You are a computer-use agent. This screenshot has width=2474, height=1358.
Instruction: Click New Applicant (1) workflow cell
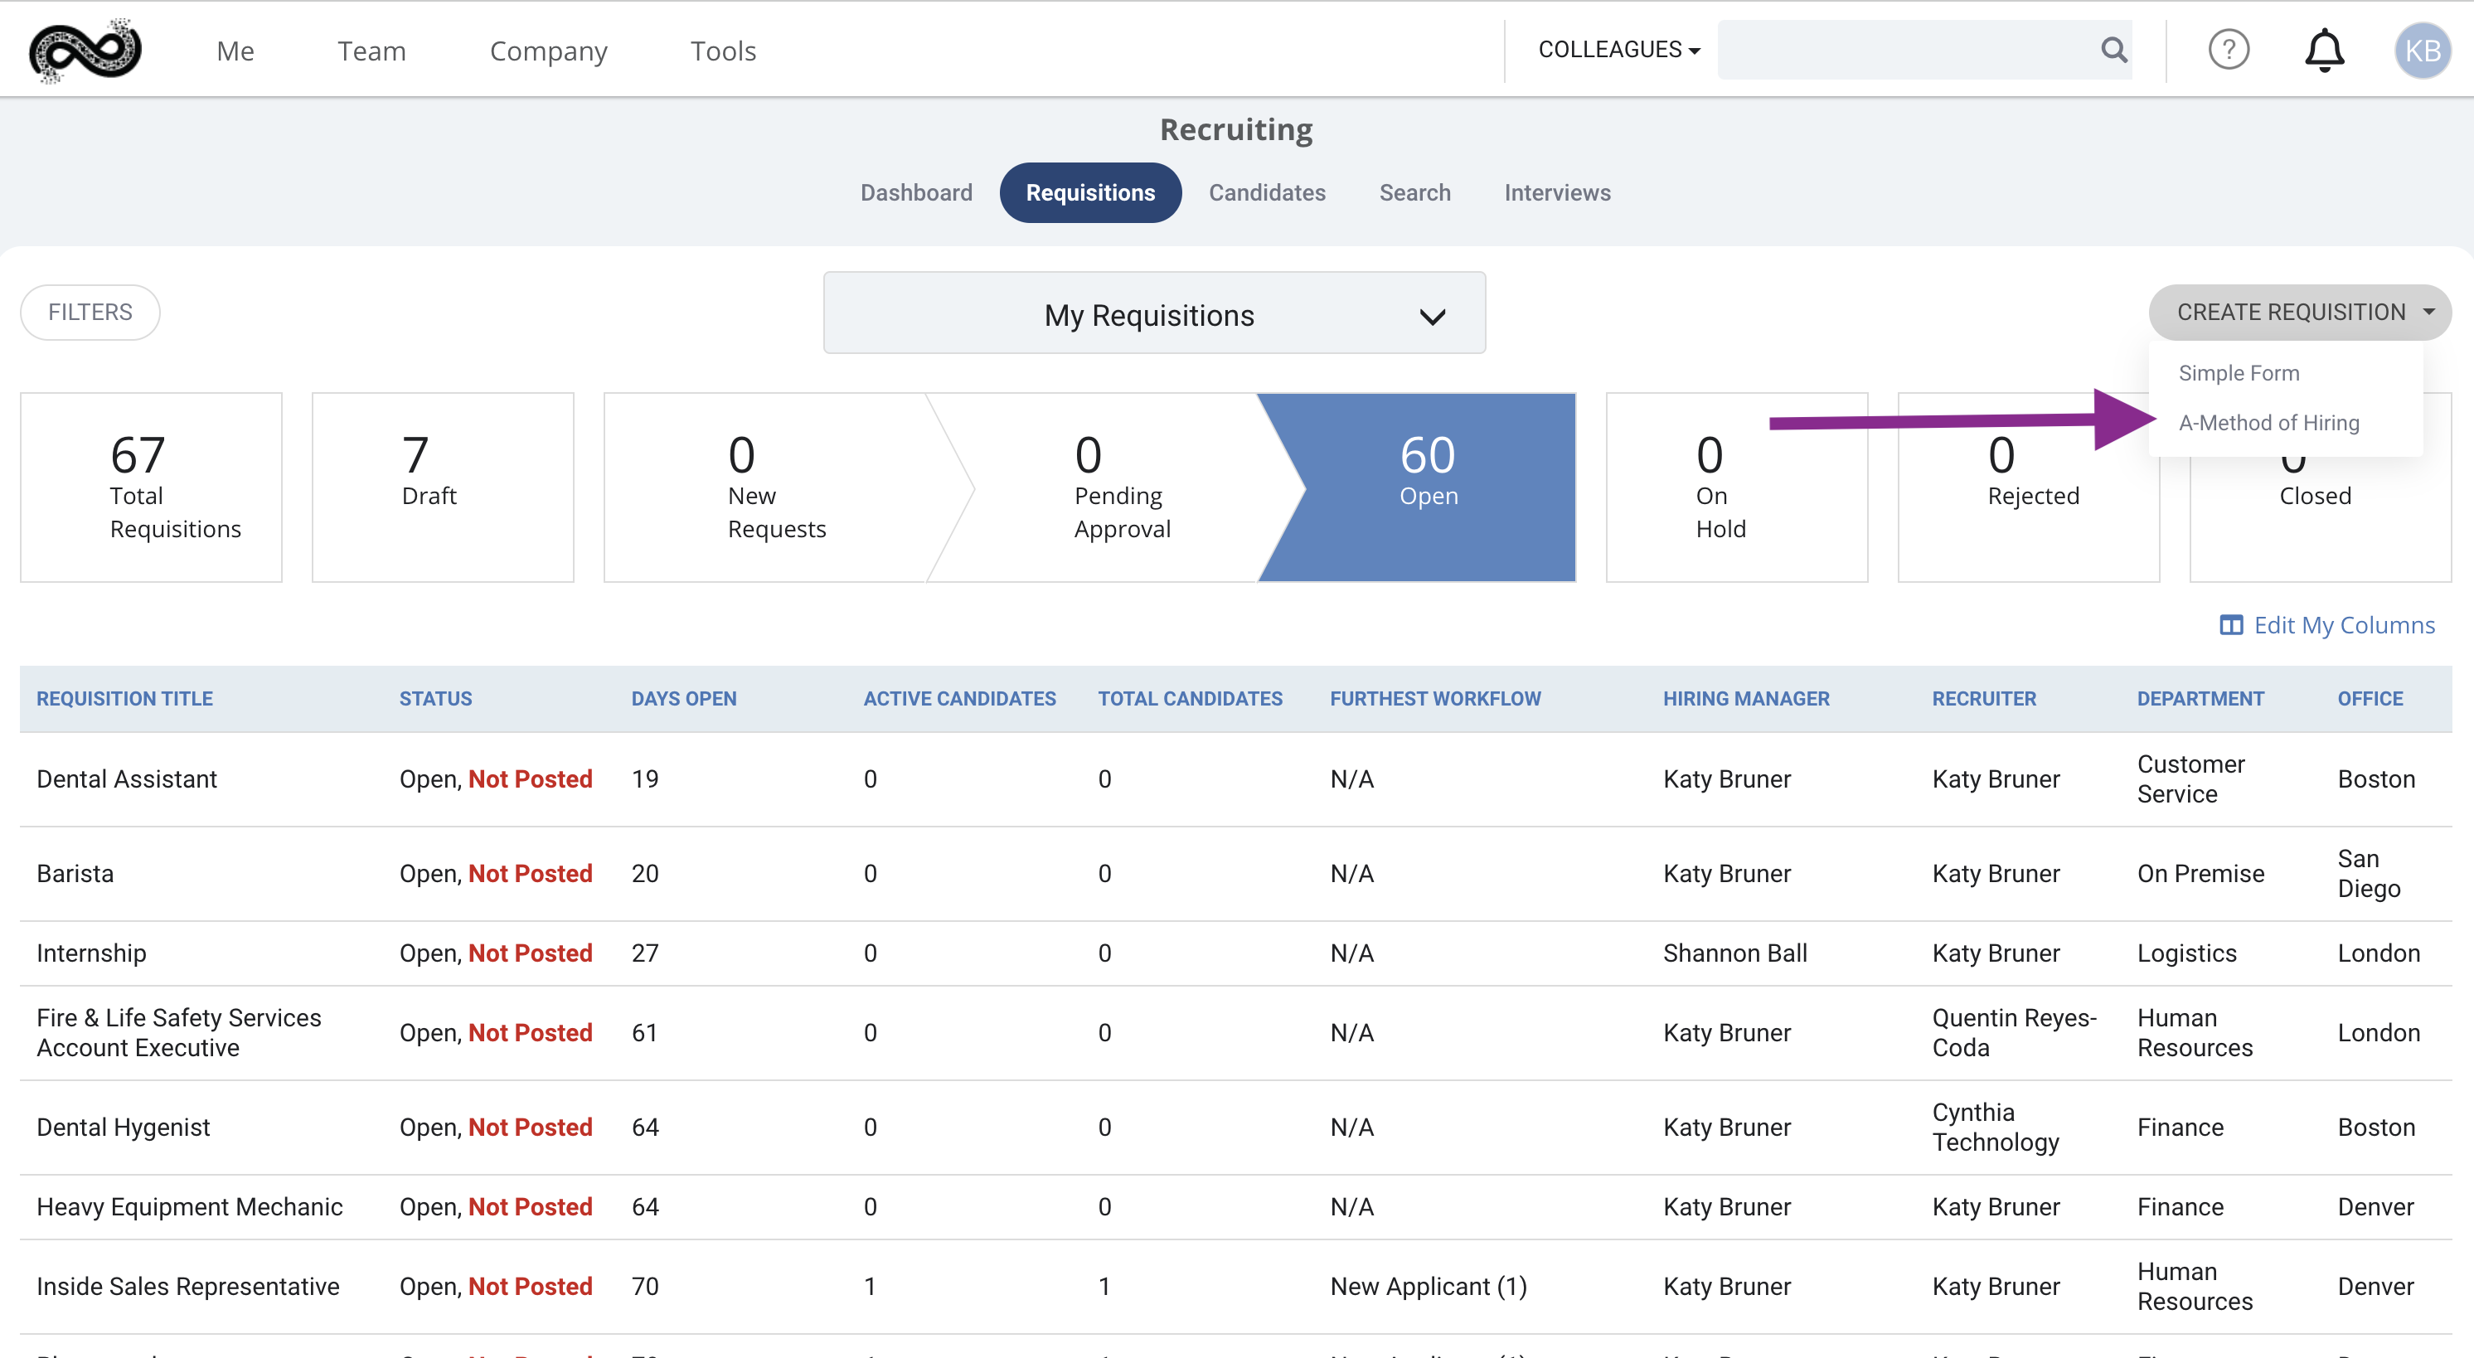(1429, 1286)
